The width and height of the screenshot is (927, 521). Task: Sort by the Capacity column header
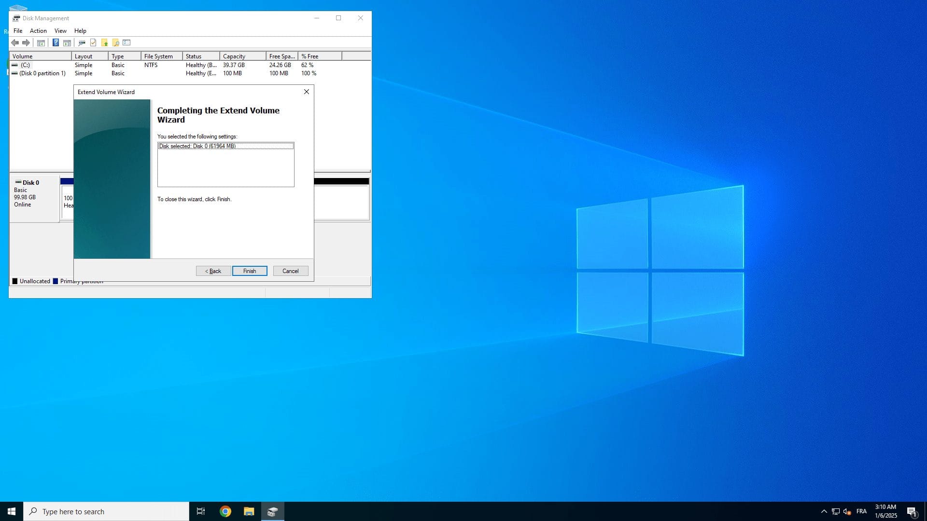(x=243, y=56)
